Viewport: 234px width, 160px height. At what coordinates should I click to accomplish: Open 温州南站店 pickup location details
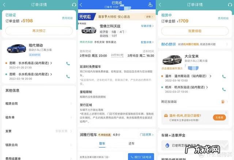(188, 76)
